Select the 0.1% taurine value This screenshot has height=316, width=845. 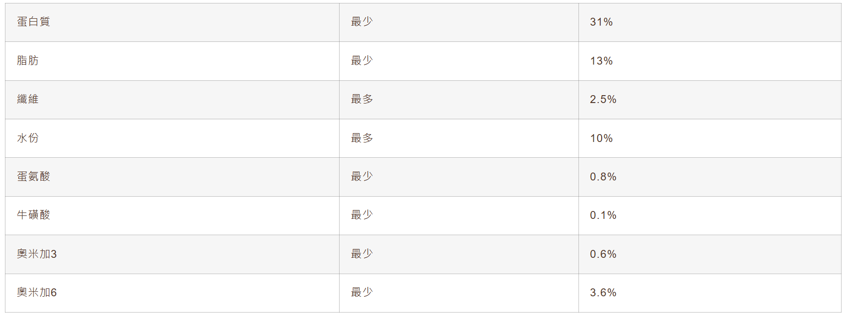[603, 215]
